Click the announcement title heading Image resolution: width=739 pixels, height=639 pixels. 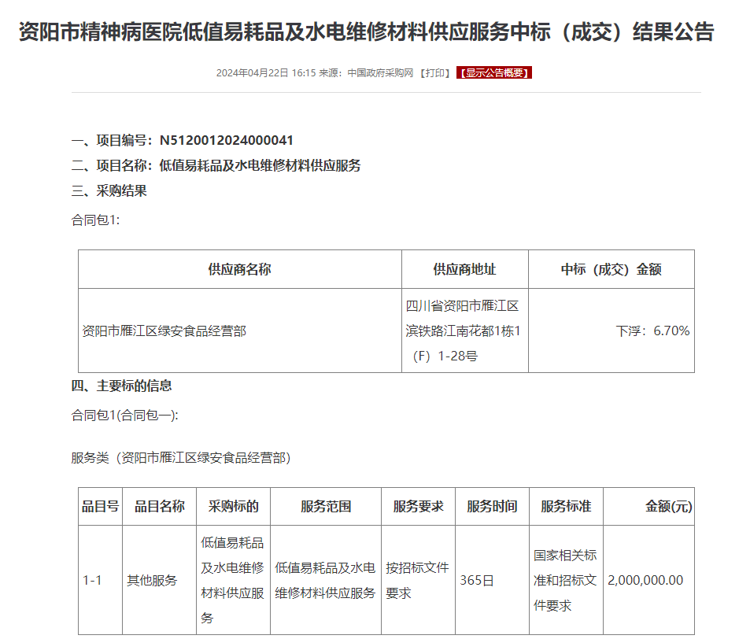pos(367,32)
